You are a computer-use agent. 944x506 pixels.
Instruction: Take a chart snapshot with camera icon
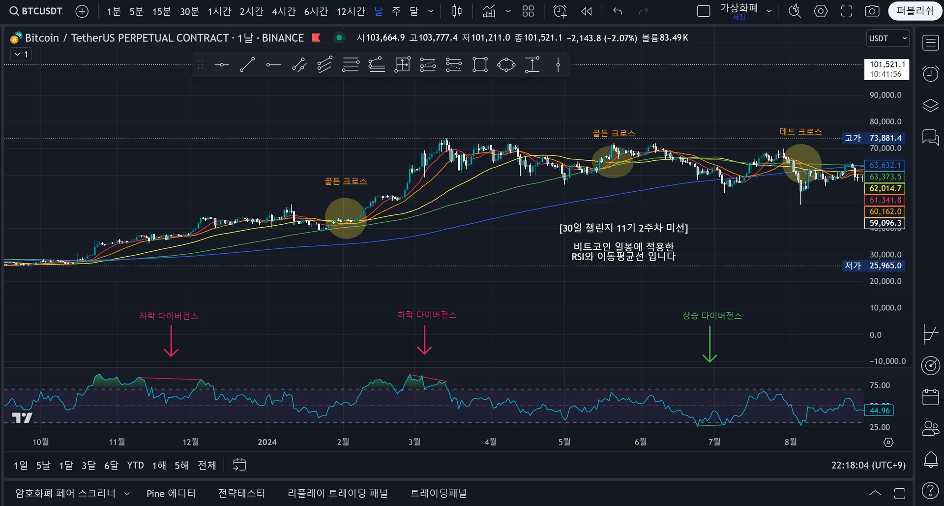point(872,11)
